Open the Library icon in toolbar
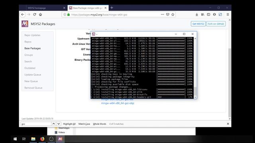Screen dimensions: 255x143 coord(203,15)
